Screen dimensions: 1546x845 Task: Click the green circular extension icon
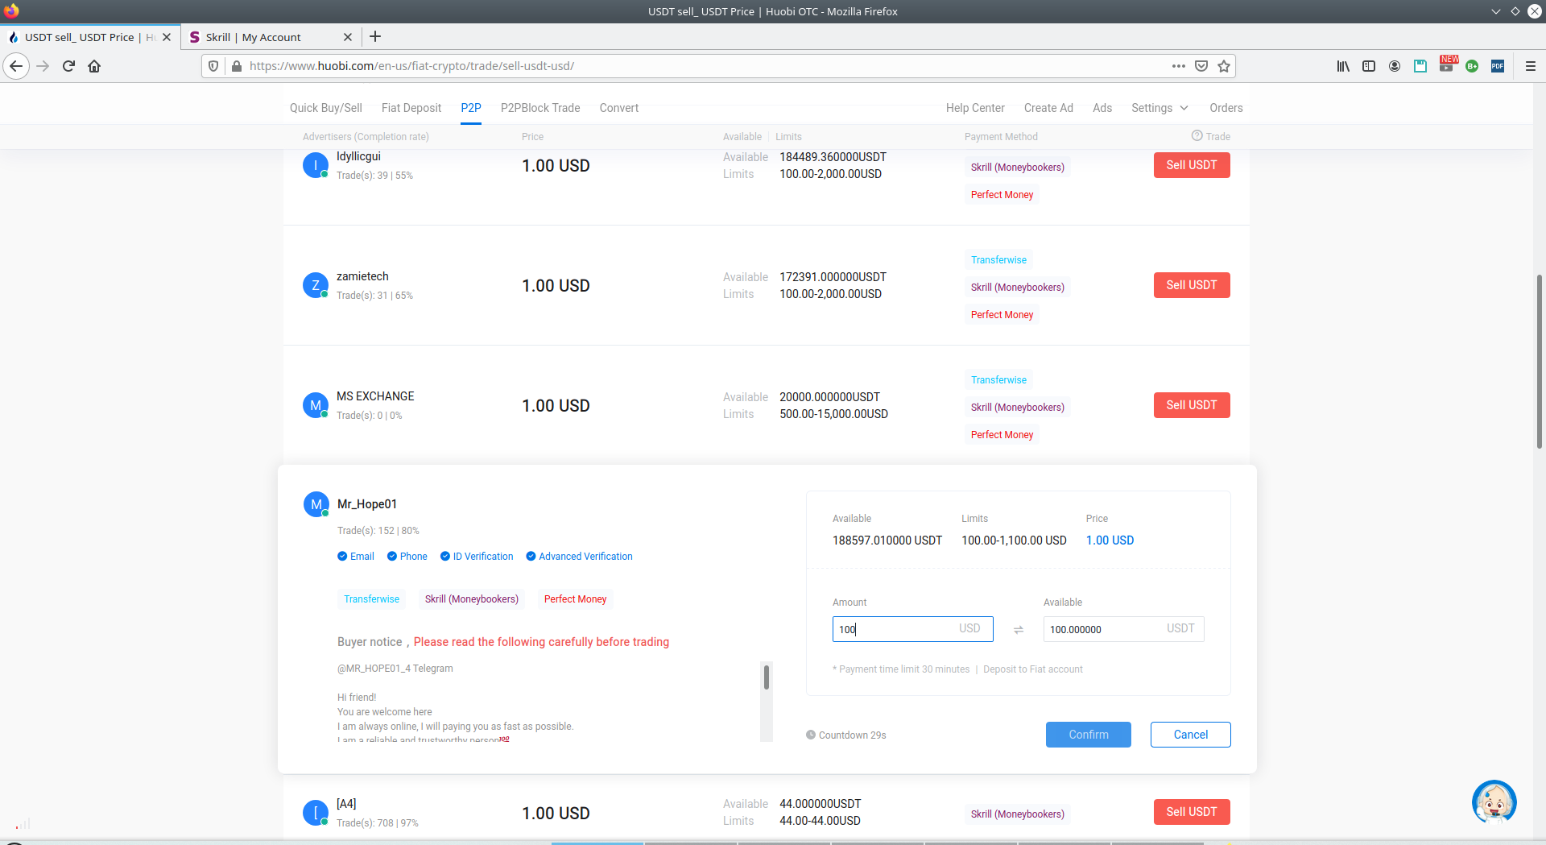click(x=1472, y=66)
